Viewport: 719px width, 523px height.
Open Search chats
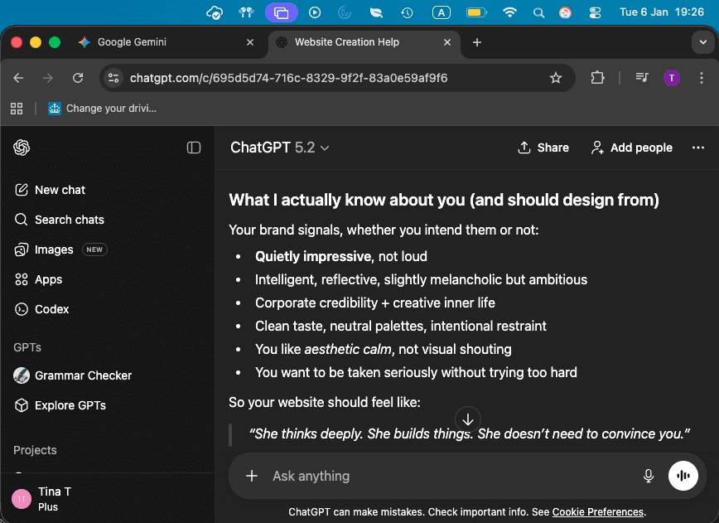tap(69, 220)
